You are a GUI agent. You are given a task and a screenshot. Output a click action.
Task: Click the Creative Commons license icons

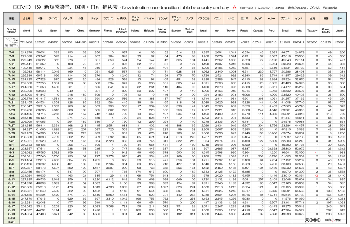(312, 220)
